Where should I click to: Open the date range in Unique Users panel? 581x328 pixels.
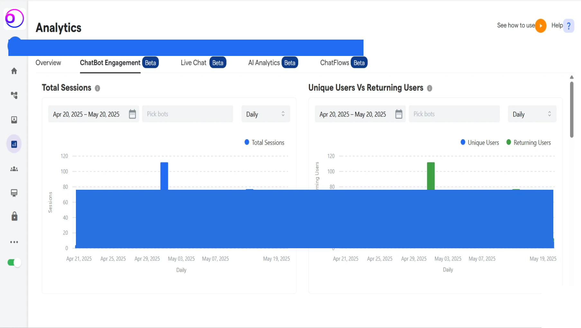[x=360, y=114]
